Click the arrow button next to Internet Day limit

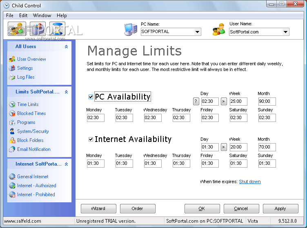[x=224, y=147]
